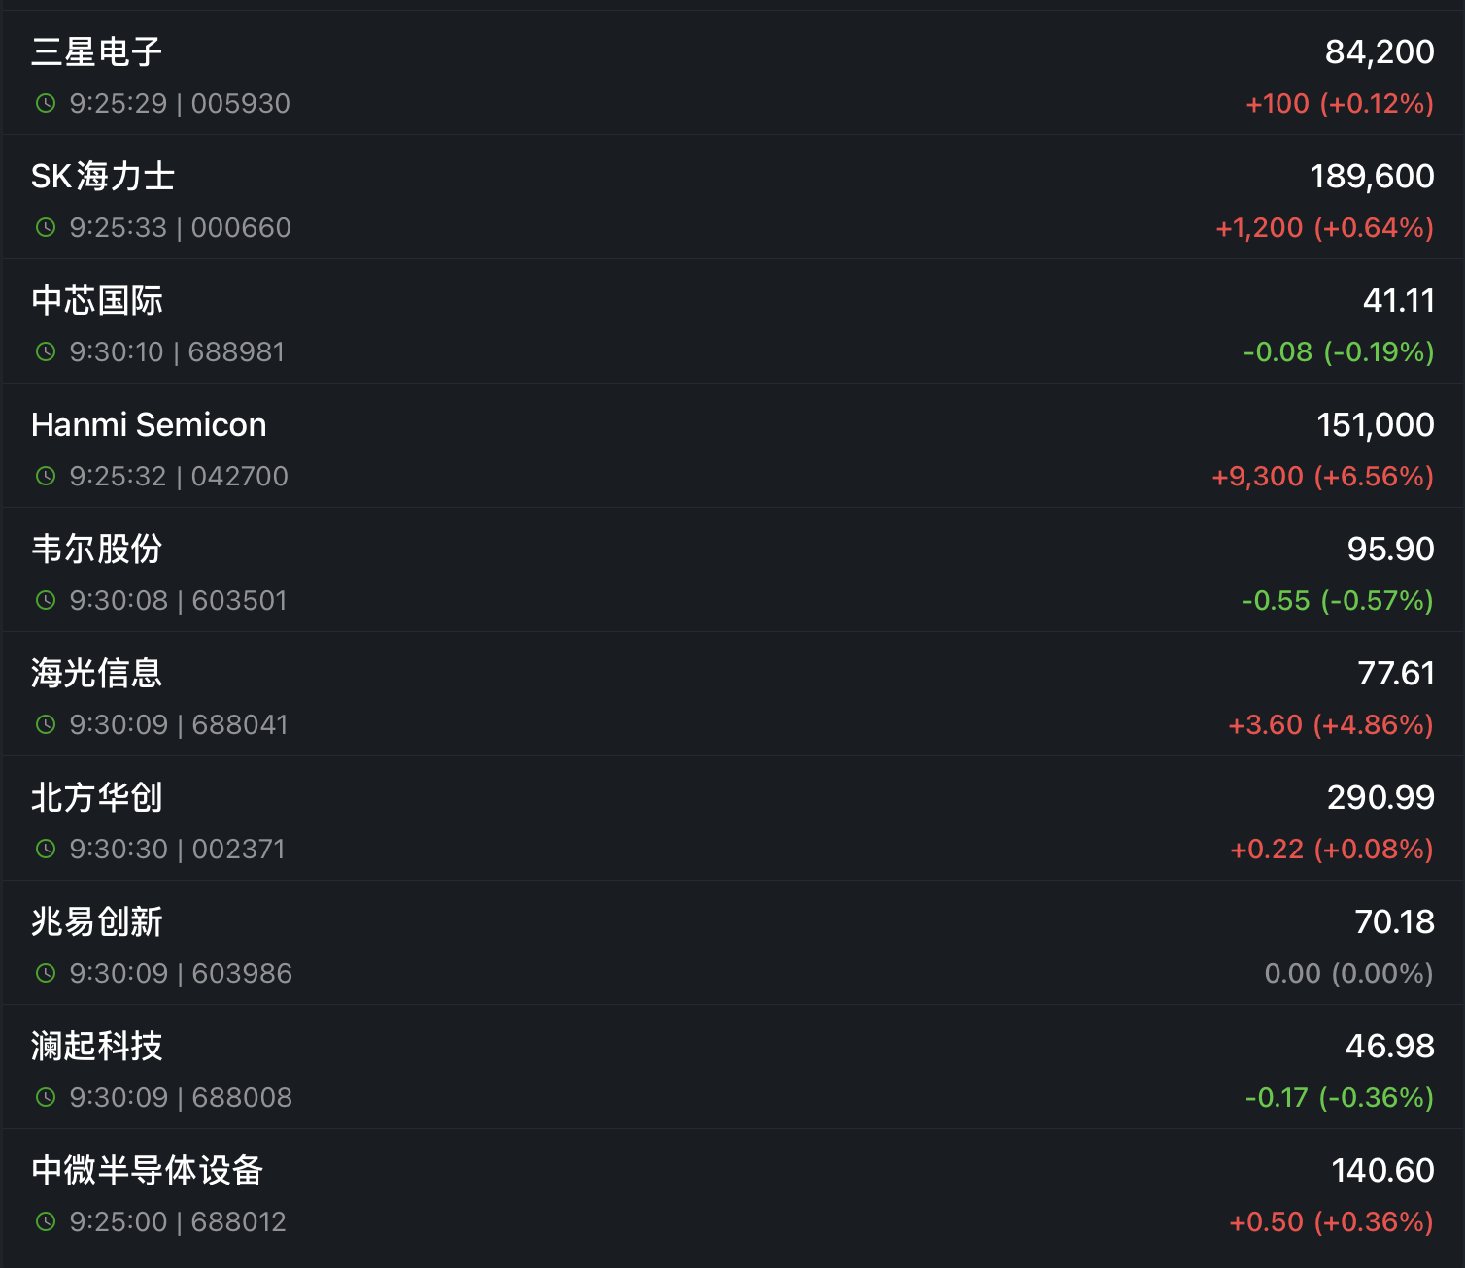Viewport: 1465px width, 1268px height.
Task: Click the clock icon beside 9:25:33 | 000660
Action: click(x=46, y=227)
